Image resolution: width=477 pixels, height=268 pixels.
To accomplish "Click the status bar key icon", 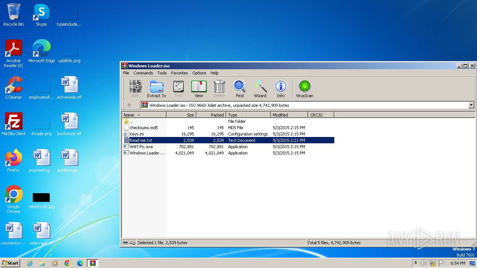I will pyautogui.click(x=133, y=243).
